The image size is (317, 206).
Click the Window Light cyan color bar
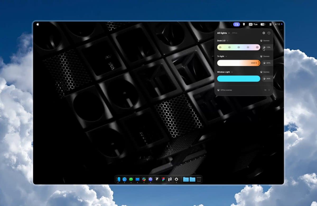pos(239,79)
